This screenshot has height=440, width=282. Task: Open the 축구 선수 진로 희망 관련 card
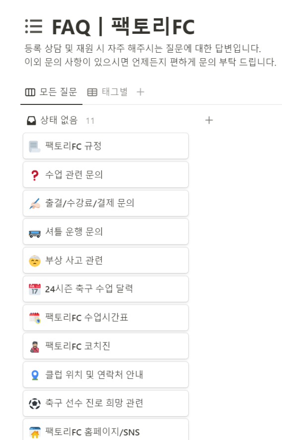tap(106, 404)
